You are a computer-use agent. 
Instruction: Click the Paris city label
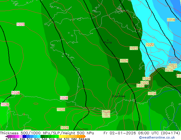(x=108, y=43)
